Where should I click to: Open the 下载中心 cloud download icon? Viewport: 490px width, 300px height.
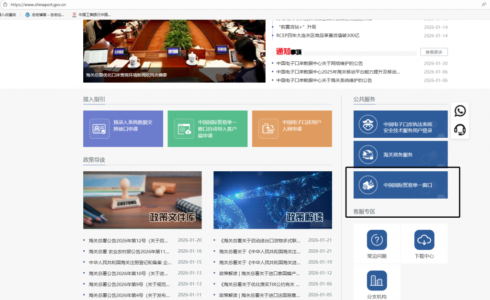[x=424, y=240]
